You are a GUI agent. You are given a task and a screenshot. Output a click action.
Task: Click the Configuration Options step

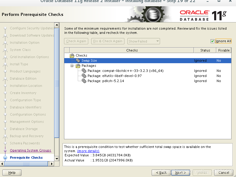coord(28,114)
